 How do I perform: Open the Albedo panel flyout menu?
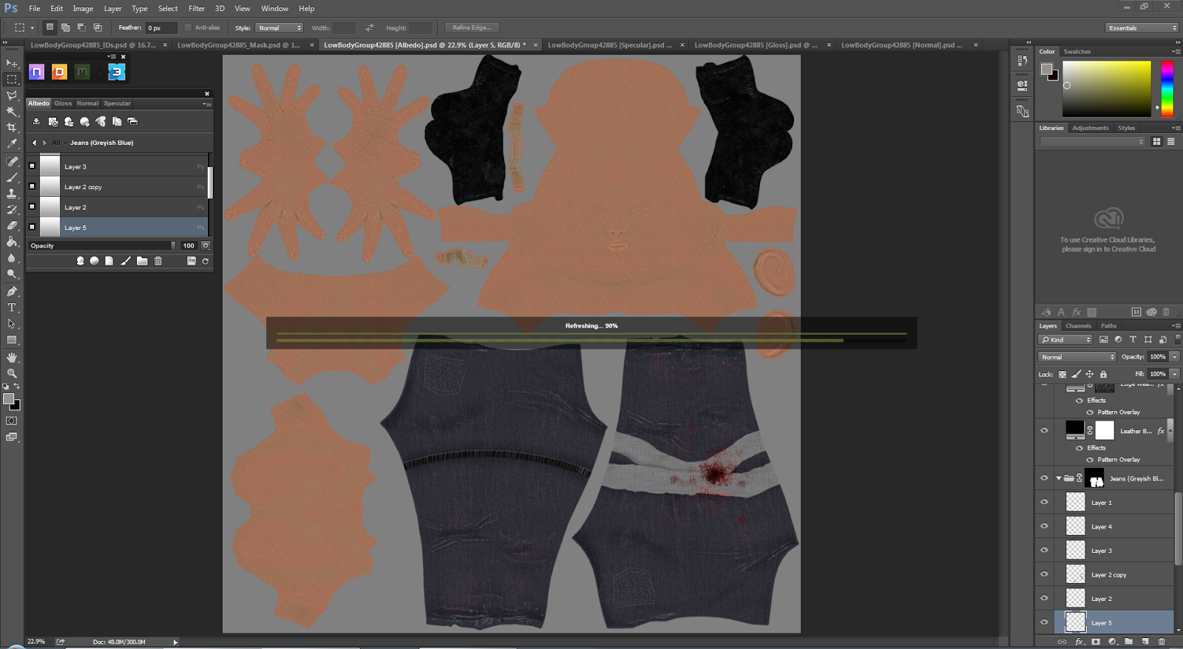[207, 103]
